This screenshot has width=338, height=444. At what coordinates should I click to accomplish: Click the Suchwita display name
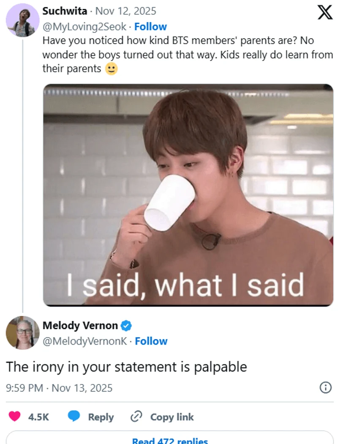click(65, 11)
